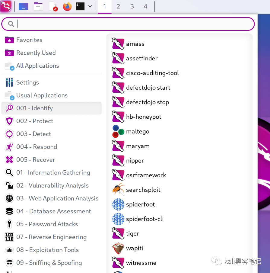Switch to workspace 1
The height and width of the screenshot is (273, 270).
105,6
